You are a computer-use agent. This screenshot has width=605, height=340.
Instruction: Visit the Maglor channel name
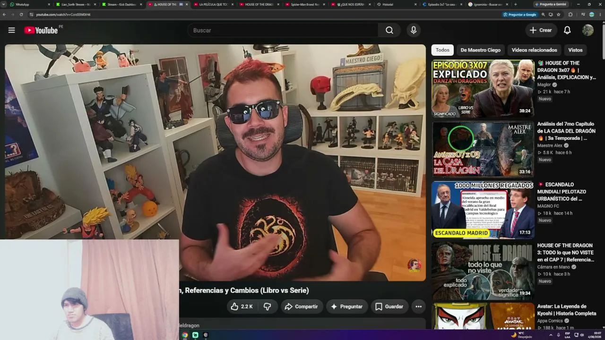point(544,85)
